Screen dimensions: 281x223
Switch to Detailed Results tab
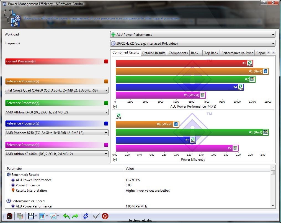coord(154,53)
